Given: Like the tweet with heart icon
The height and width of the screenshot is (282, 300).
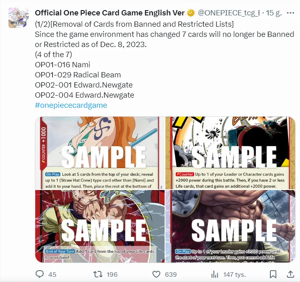Looking at the screenshot, I should (x=156, y=274).
